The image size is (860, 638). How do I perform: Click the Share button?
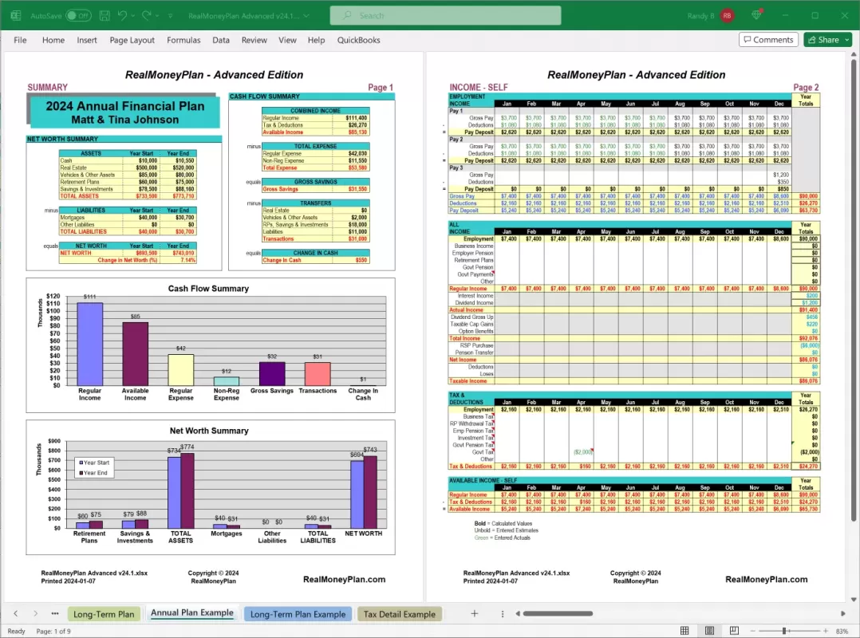point(823,40)
